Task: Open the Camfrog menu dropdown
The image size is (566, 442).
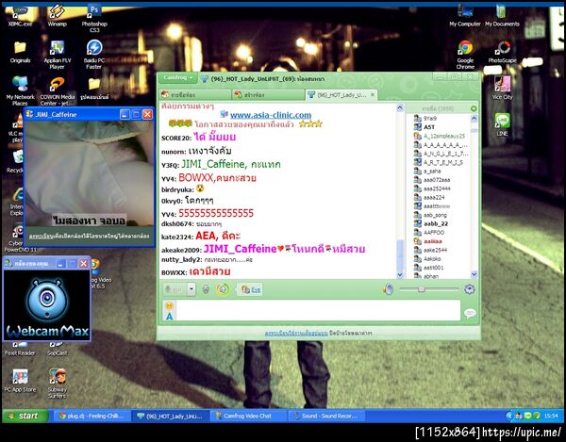Action: click(178, 77)
